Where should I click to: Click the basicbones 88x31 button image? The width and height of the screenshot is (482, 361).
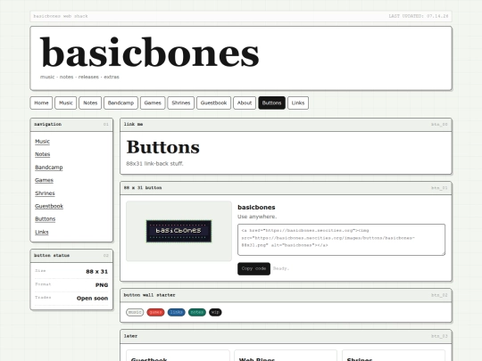(179, 231)
